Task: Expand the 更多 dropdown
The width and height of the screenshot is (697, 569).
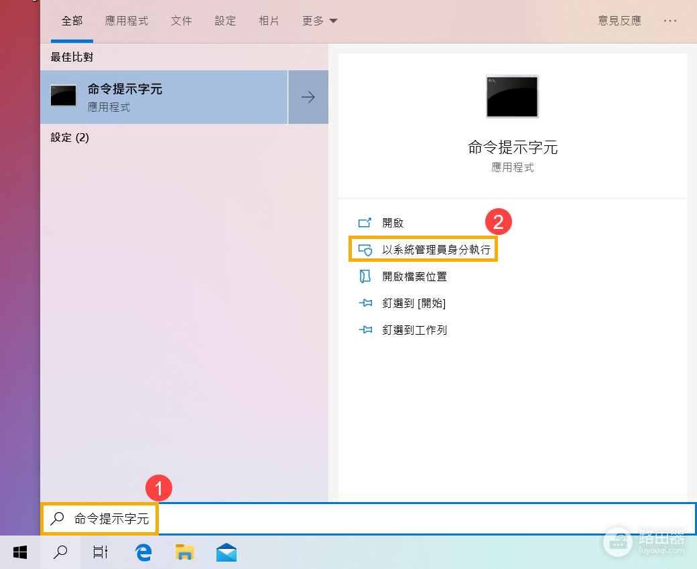Action: (x=320, y=21)
